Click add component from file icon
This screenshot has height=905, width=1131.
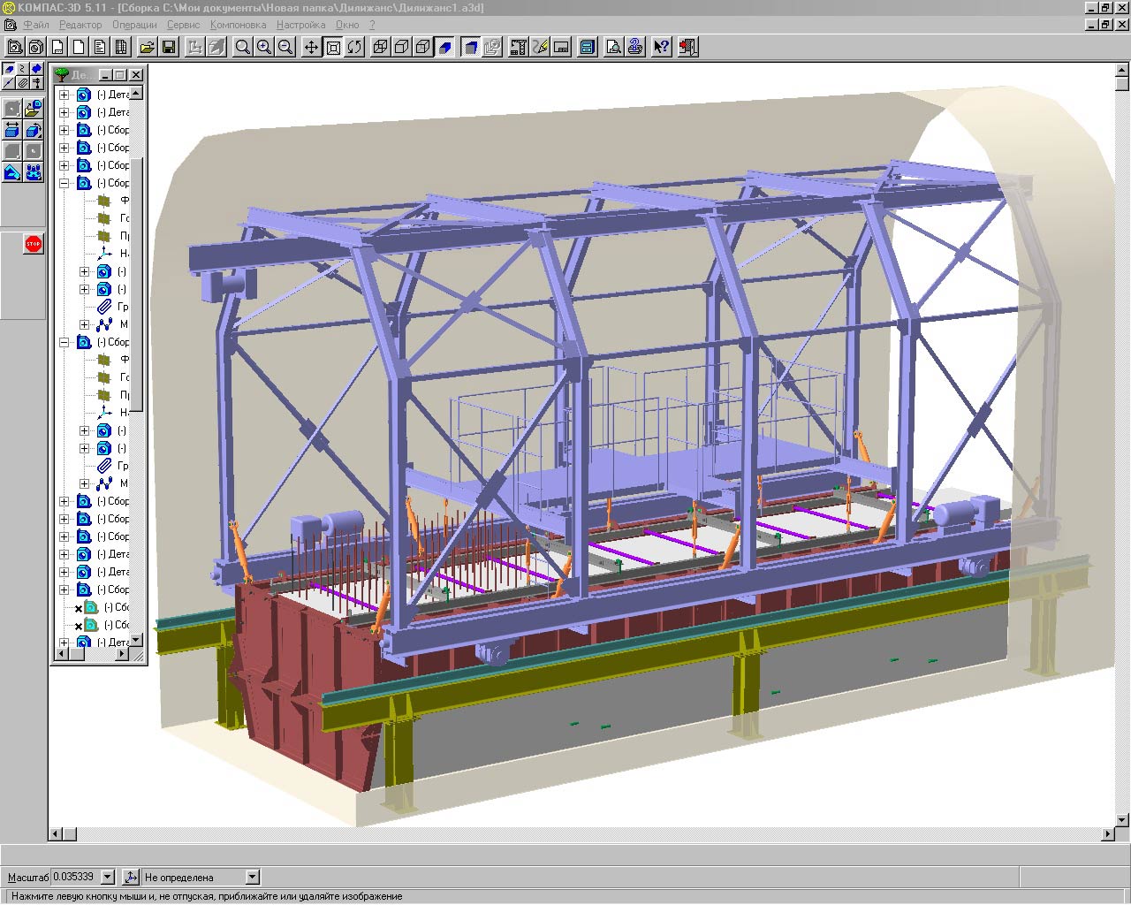click(33, 110)
